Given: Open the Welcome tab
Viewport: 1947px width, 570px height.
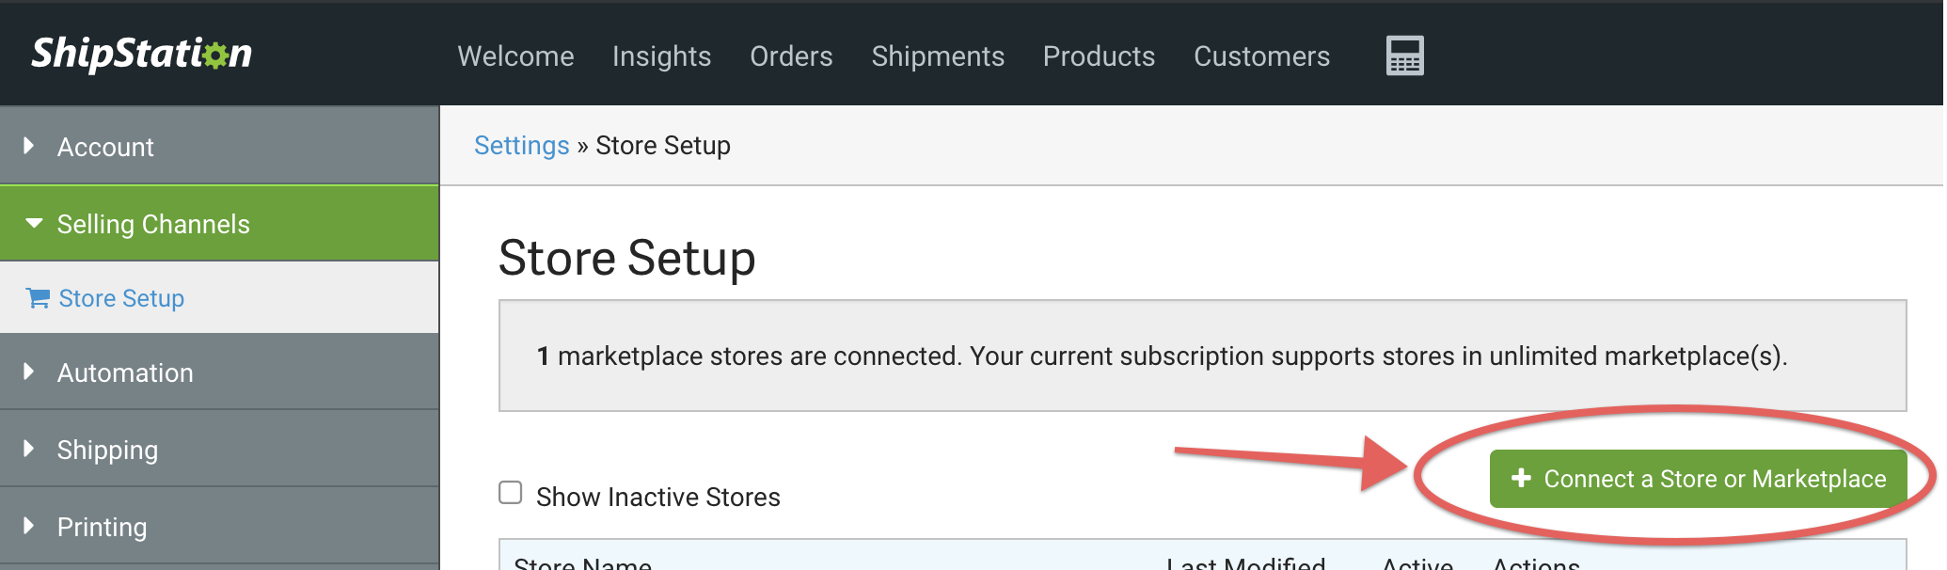Looking at the screenshot, I should pos(515,56).
